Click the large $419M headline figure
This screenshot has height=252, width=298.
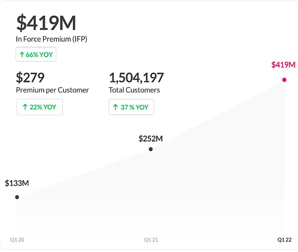click(46, 23)
